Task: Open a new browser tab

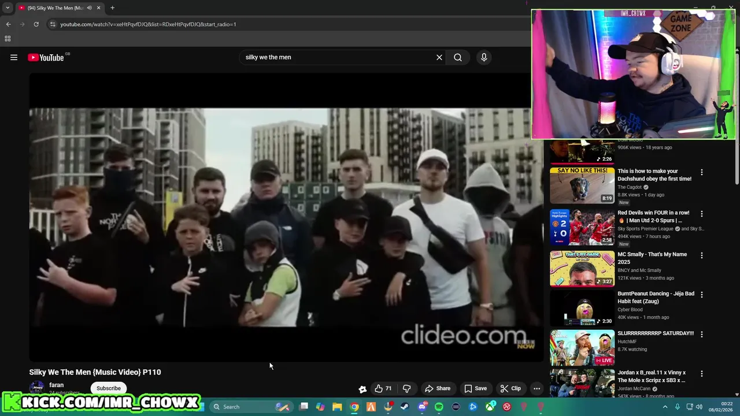Action: [x=112, y=8]
